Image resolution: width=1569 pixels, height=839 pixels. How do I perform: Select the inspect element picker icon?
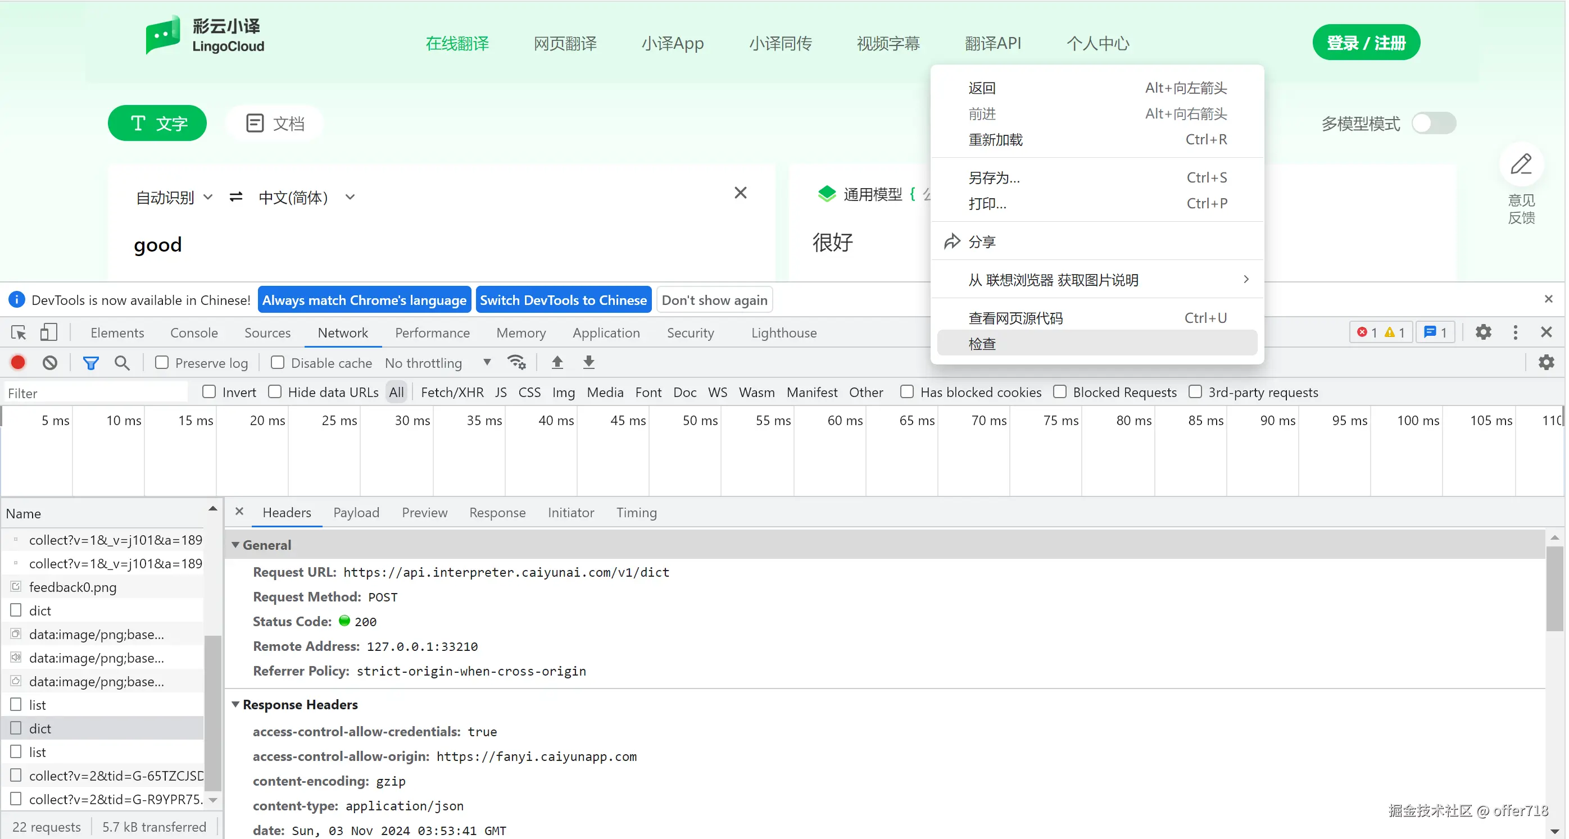pos(19,332)
